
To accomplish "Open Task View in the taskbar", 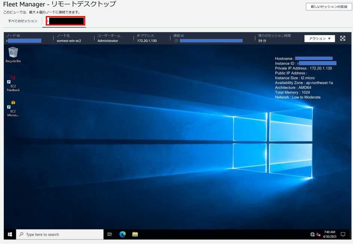I will point(110,234).
